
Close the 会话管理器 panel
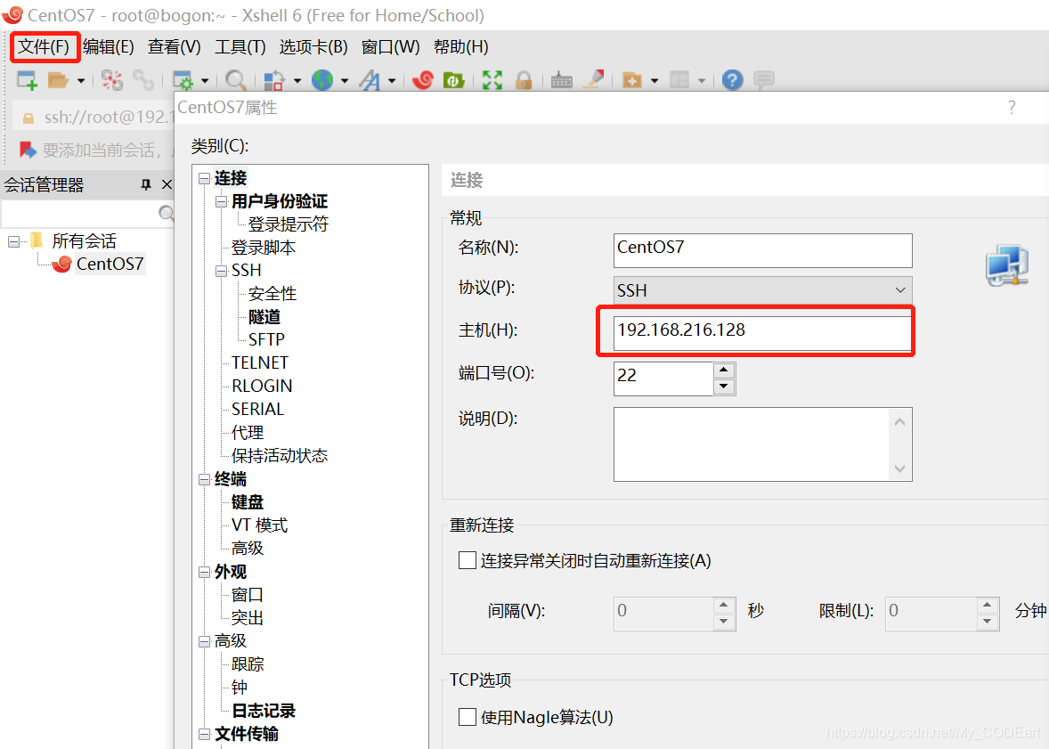coord(167,184)
